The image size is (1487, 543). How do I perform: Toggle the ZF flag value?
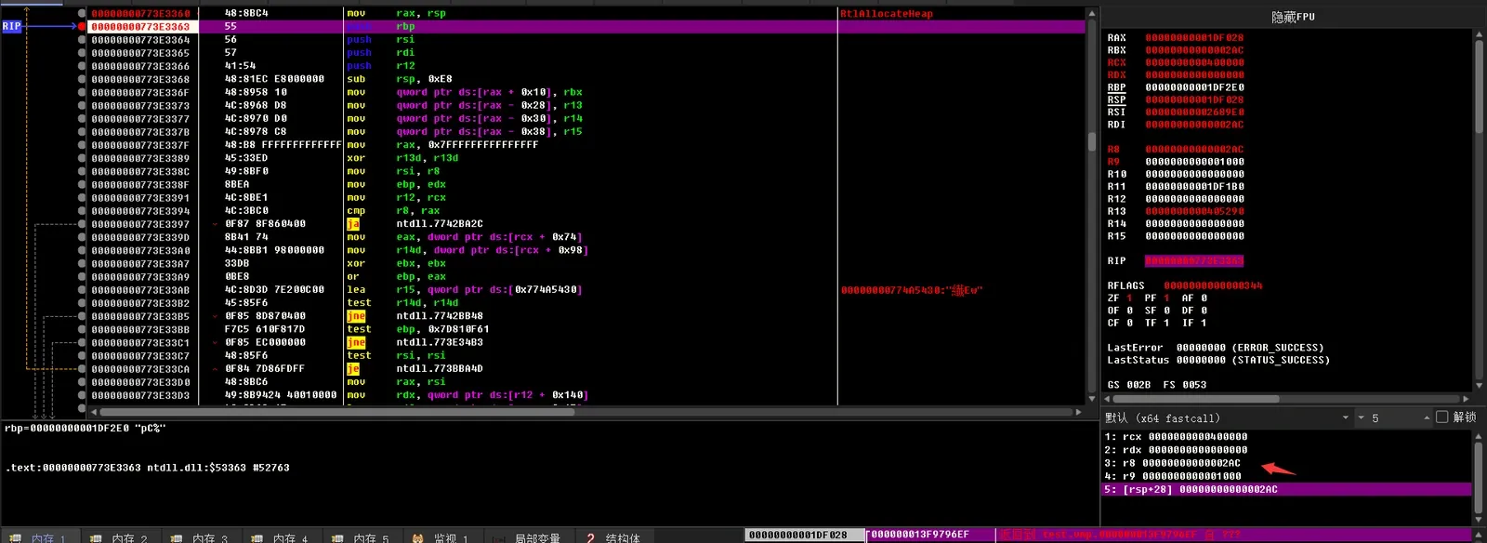coord(1129,298)
